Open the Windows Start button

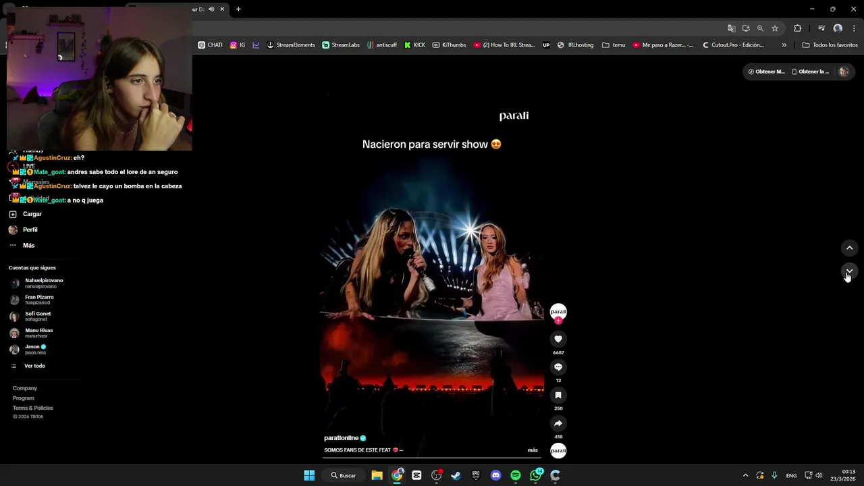tap(309, 475)
